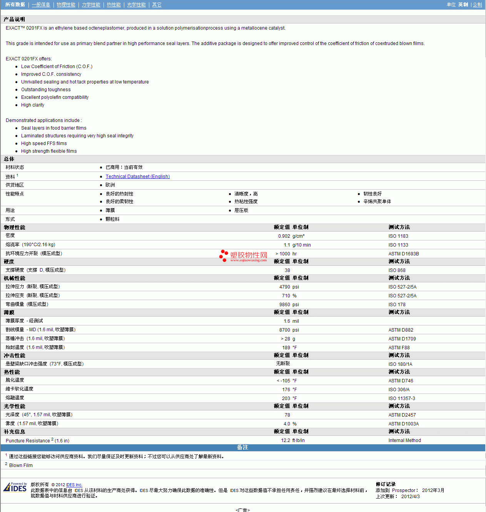Image resolution: width=486 pixels, height=512 pixels.
Task: Open the 所有数据 tab
Action: [x=15, y=5]
